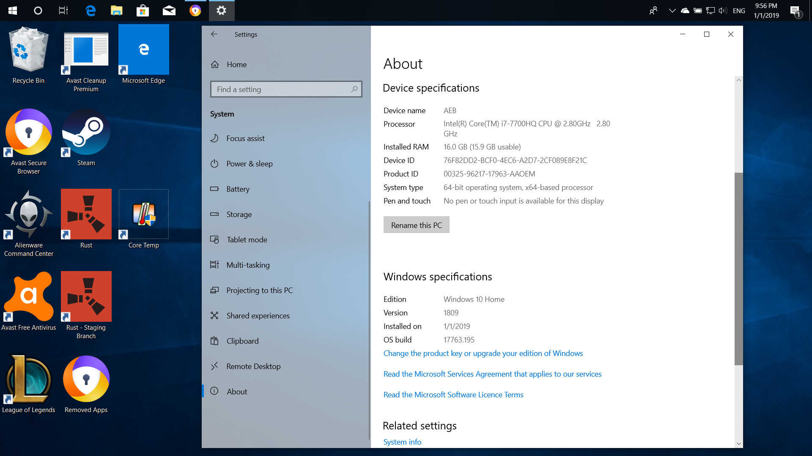Expand hidden icons in the system tray

pos(672,11)
